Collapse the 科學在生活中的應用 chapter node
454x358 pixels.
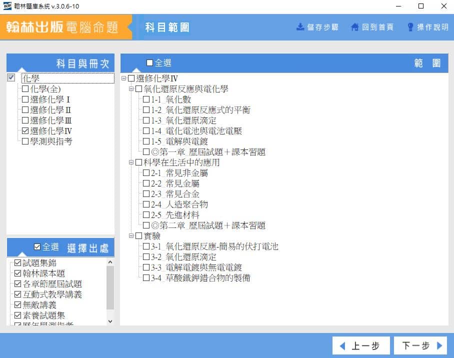click(x=131, y=162)
